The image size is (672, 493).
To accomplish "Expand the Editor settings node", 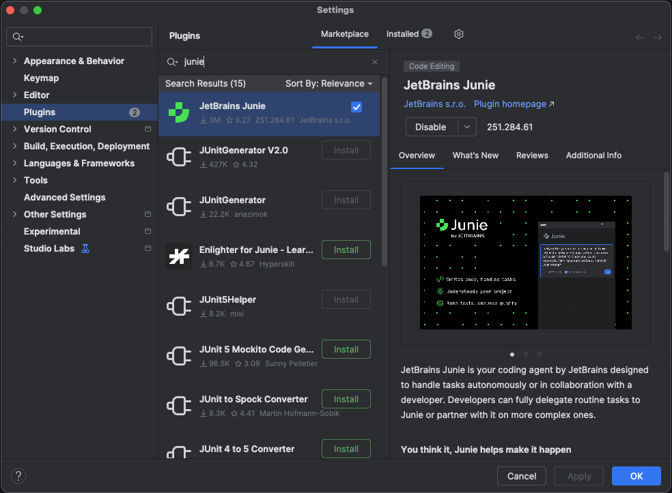I will [x=14, y=95].
